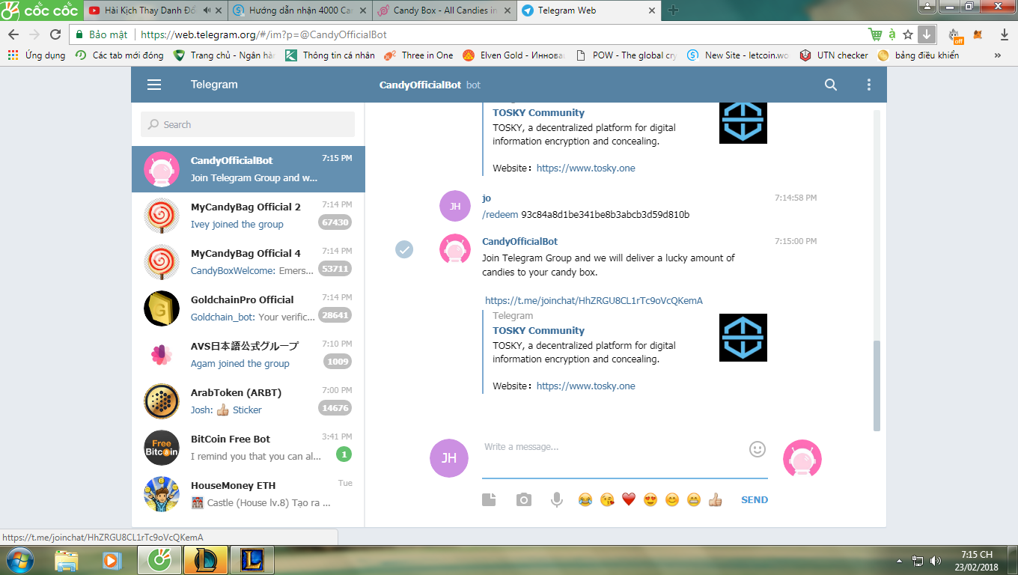The image size is (1018, 575).
Task: Open the three-dot more options menu
Action: pyautogui.click(x=869, y=85)
